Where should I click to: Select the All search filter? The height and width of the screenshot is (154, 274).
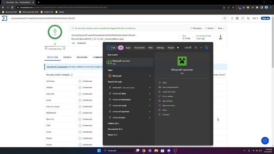click(121, 47)
